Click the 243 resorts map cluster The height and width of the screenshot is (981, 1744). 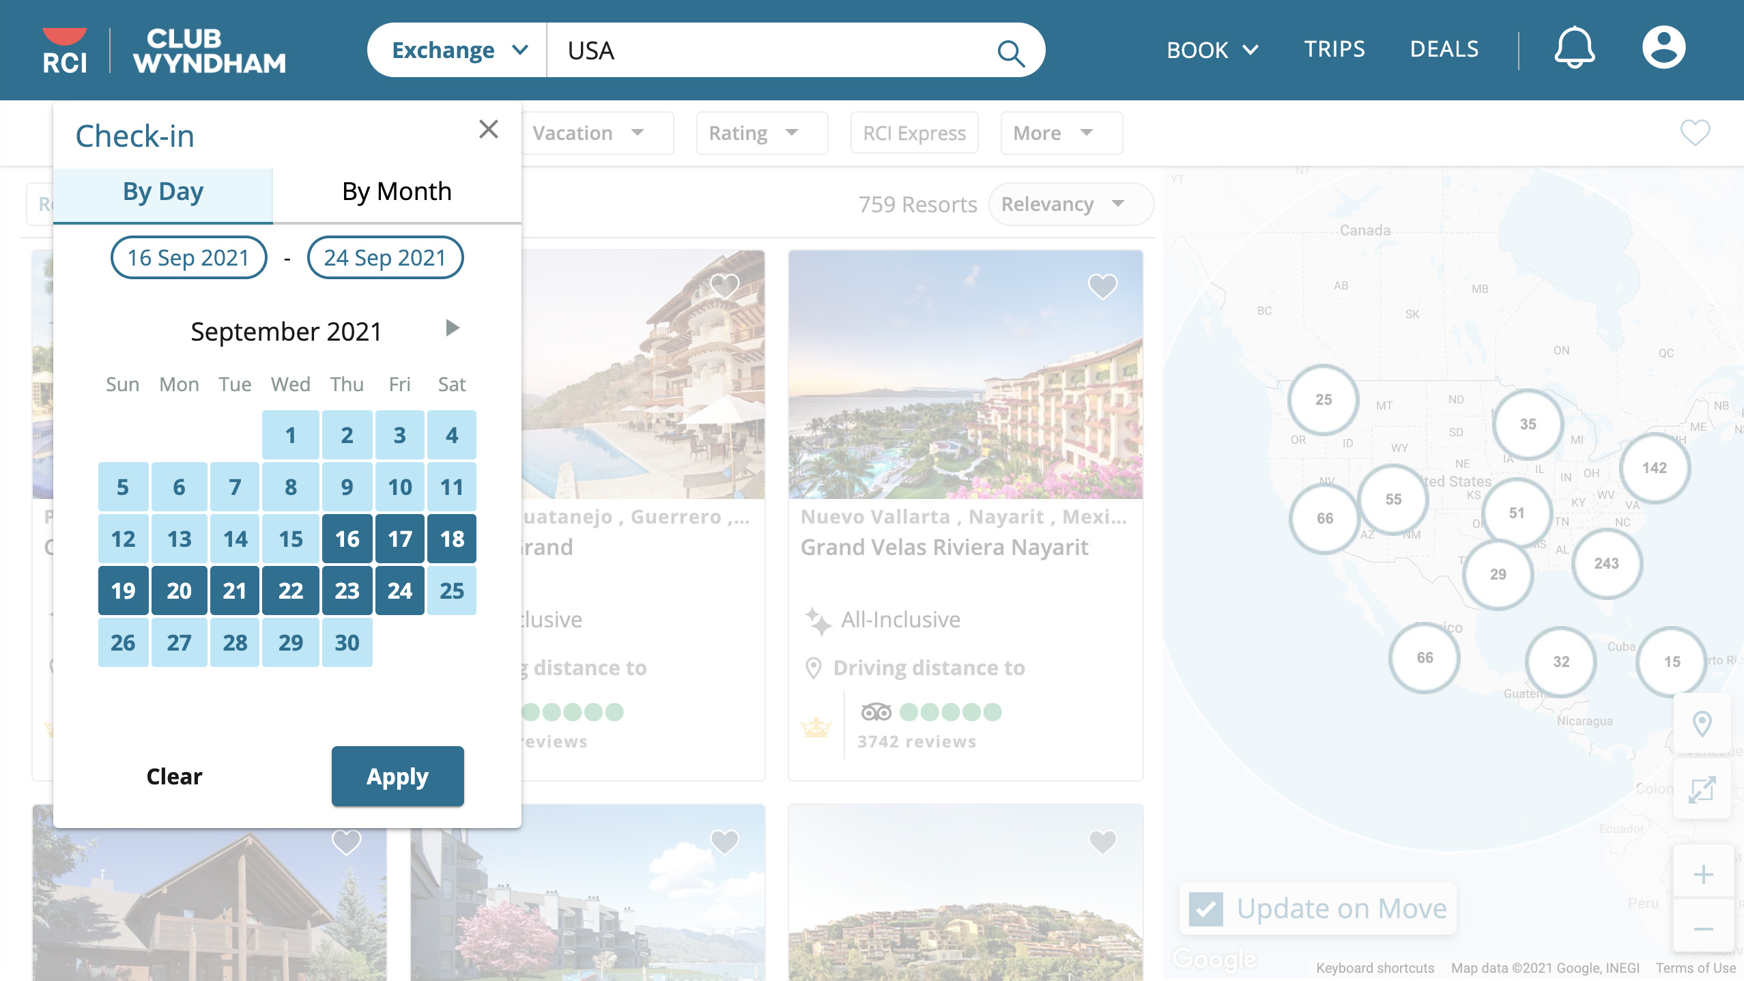(1606, 564)
